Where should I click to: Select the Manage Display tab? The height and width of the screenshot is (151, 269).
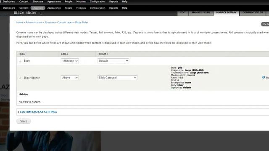pyautogui.click(x=226, y=13)
